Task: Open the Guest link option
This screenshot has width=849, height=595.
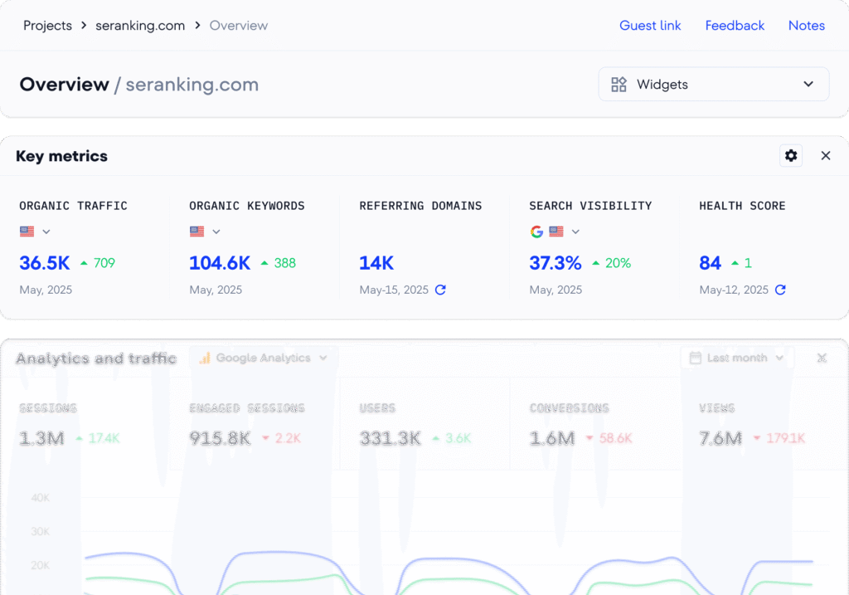Action: (x=650, y=25)
